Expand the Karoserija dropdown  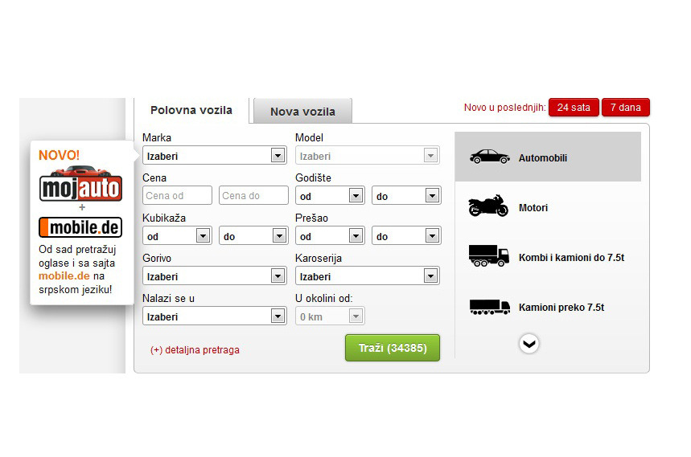pos(367,276)
